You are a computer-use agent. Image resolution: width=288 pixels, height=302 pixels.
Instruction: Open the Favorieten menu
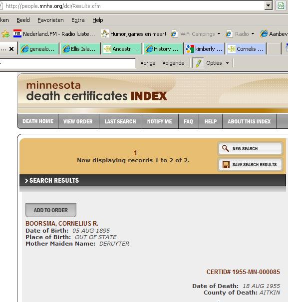click(x=50, y=20)
